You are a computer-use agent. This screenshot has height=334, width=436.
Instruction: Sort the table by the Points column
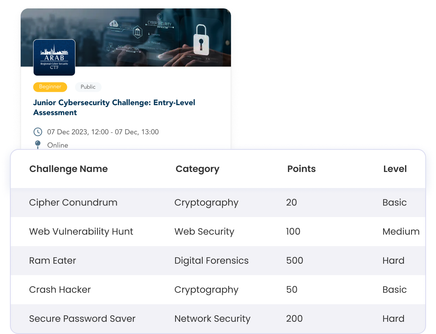click(301, 169)
